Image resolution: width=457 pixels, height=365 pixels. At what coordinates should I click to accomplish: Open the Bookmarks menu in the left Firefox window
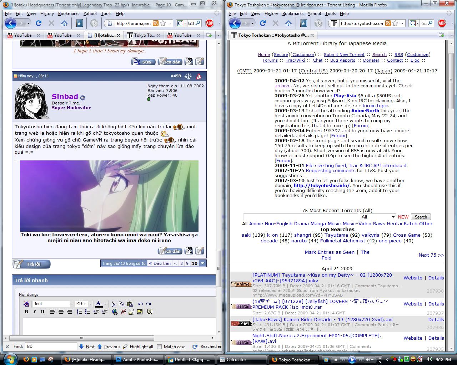(69, 14)
